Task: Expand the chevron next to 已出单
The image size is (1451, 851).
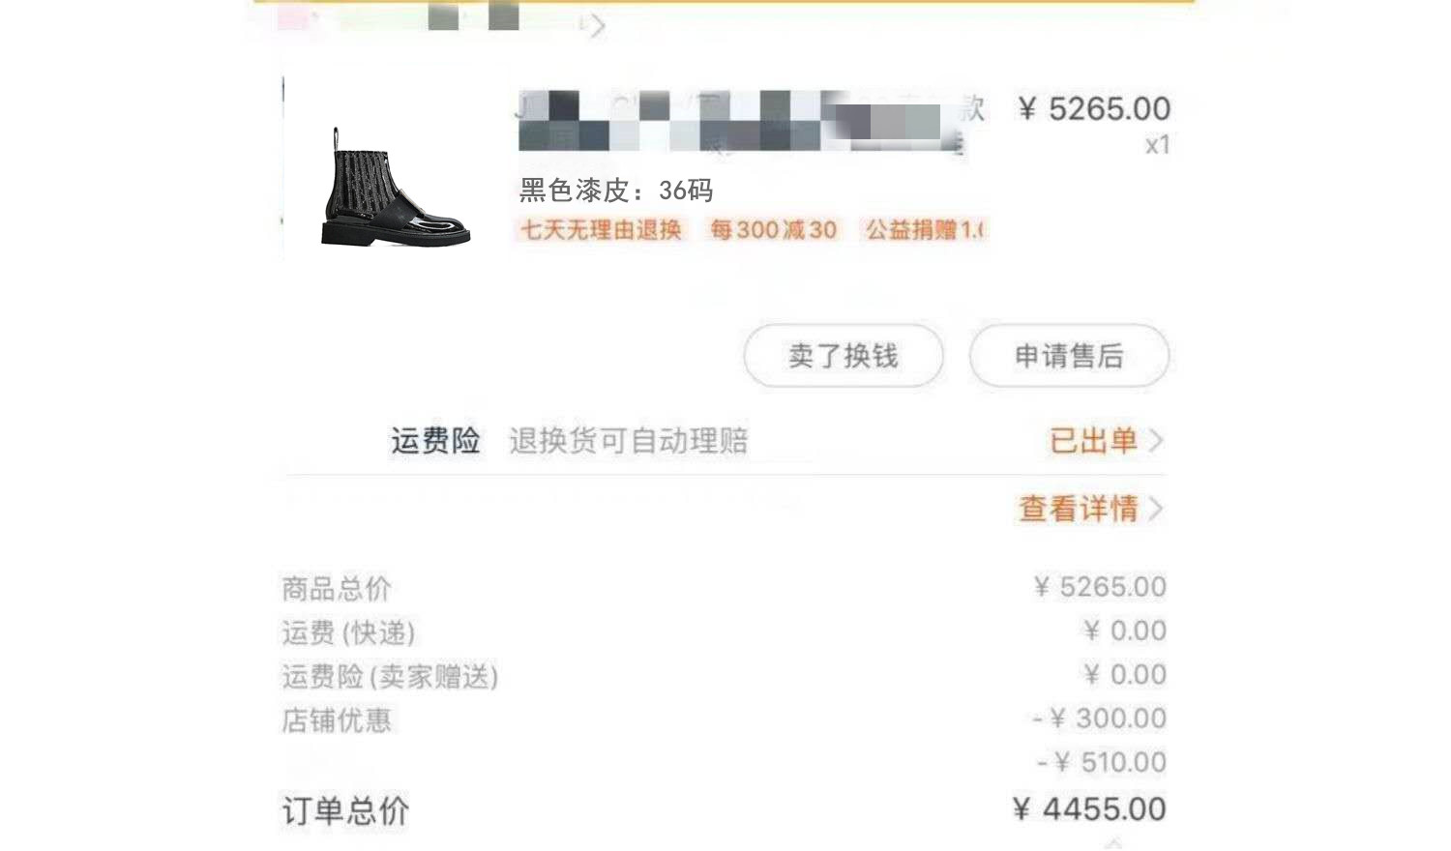Action: coord(1155,441)
